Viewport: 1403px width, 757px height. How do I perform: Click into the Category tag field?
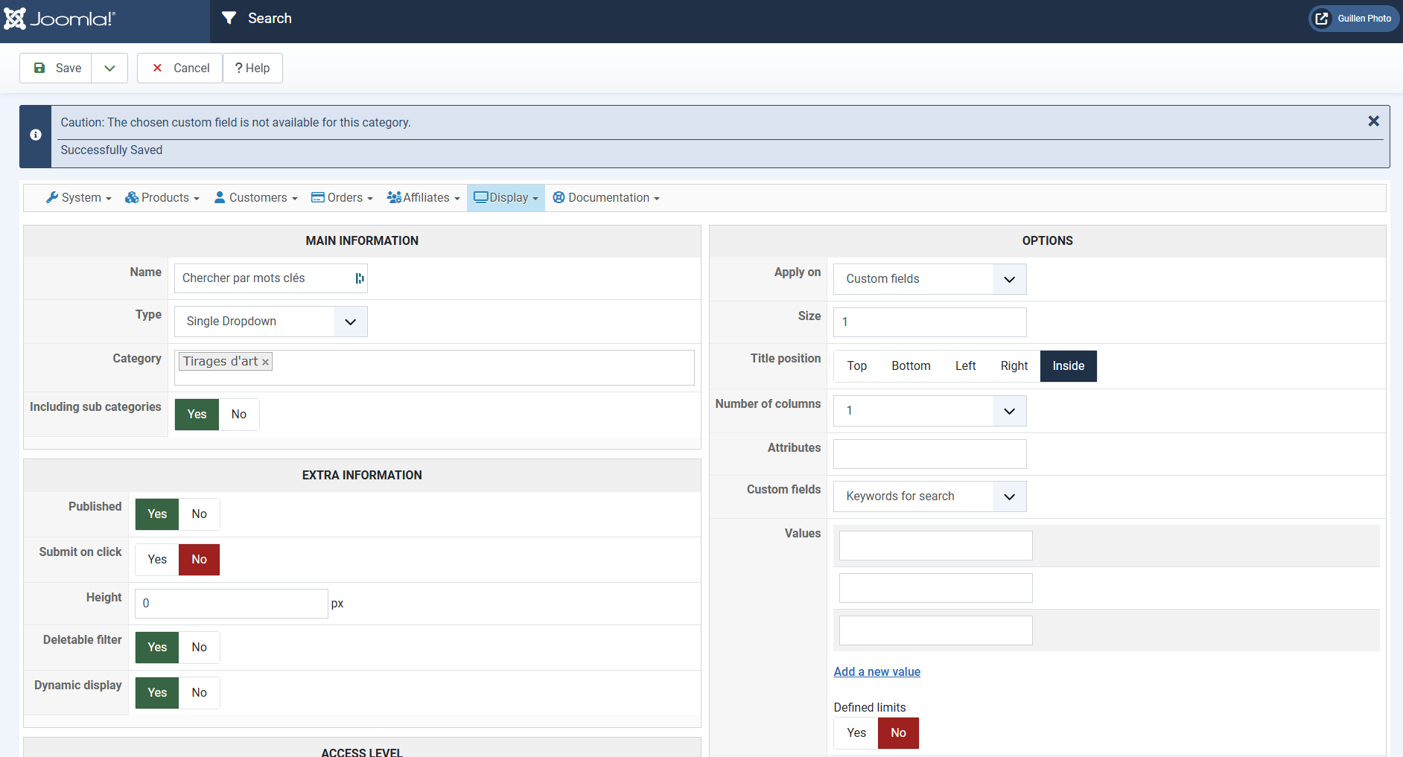point(434,368)
